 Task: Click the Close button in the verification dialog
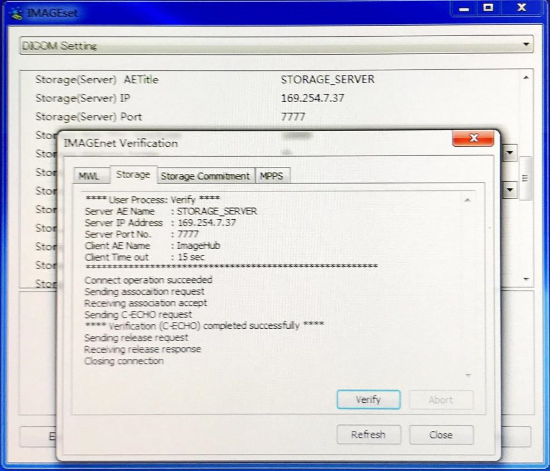pos(441,435)
